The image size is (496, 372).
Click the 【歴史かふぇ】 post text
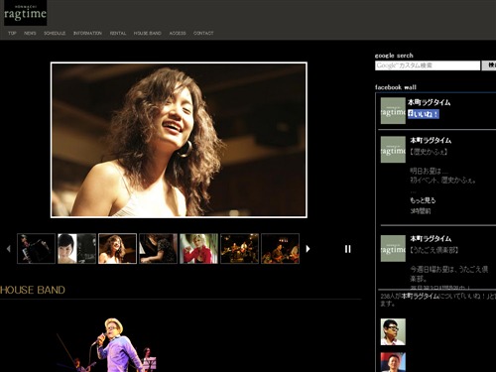[429, 152]
